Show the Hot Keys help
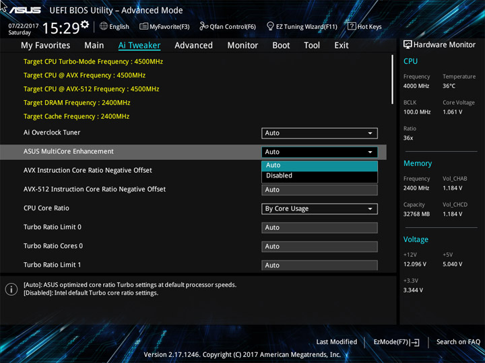The width and height of the screenshot is (485, 363). (364, 26)
